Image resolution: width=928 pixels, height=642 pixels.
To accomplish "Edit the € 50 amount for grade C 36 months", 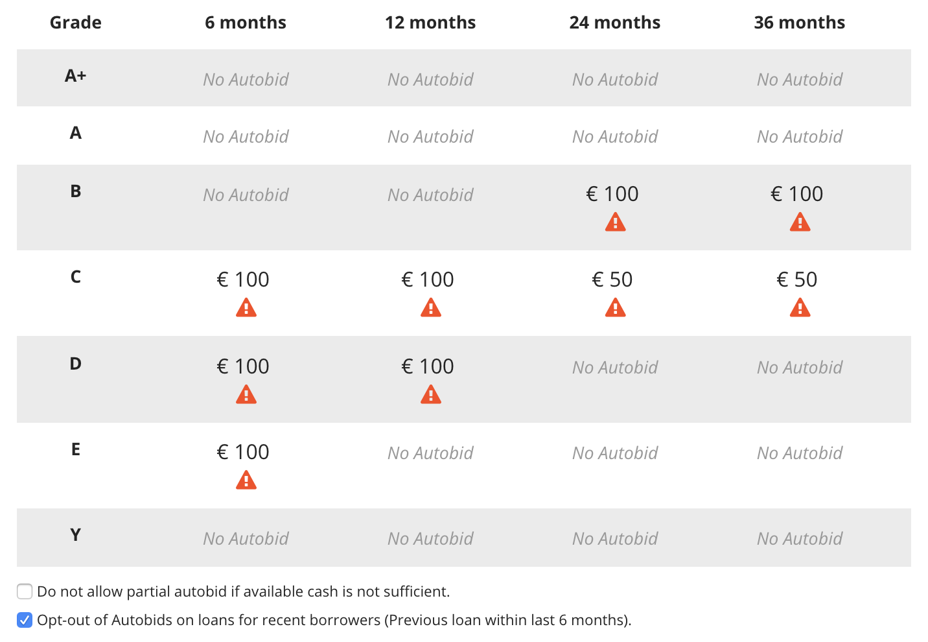I will (797, 279).
